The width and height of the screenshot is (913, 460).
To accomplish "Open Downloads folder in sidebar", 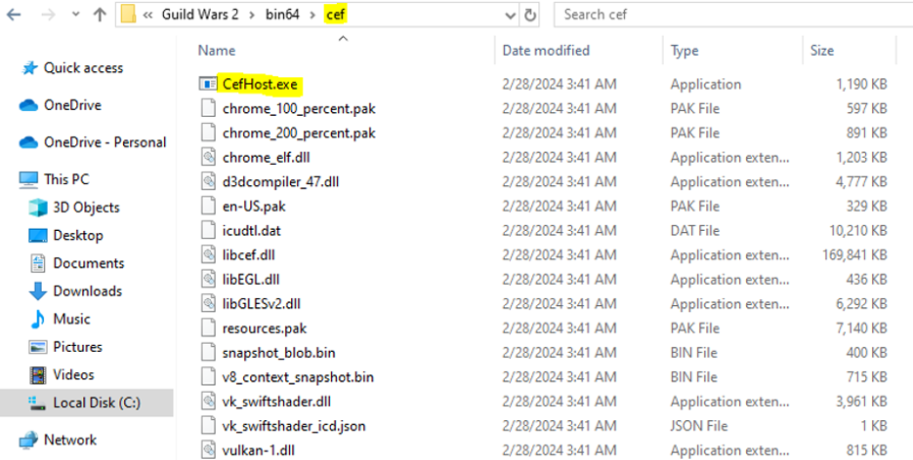I will [87, 291].
